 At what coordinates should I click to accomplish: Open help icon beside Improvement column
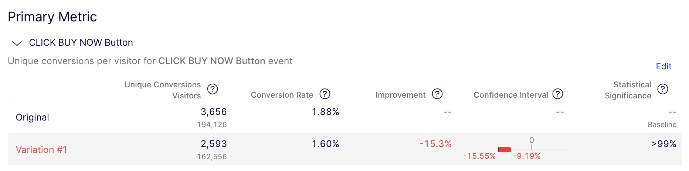tap(437, 94)
